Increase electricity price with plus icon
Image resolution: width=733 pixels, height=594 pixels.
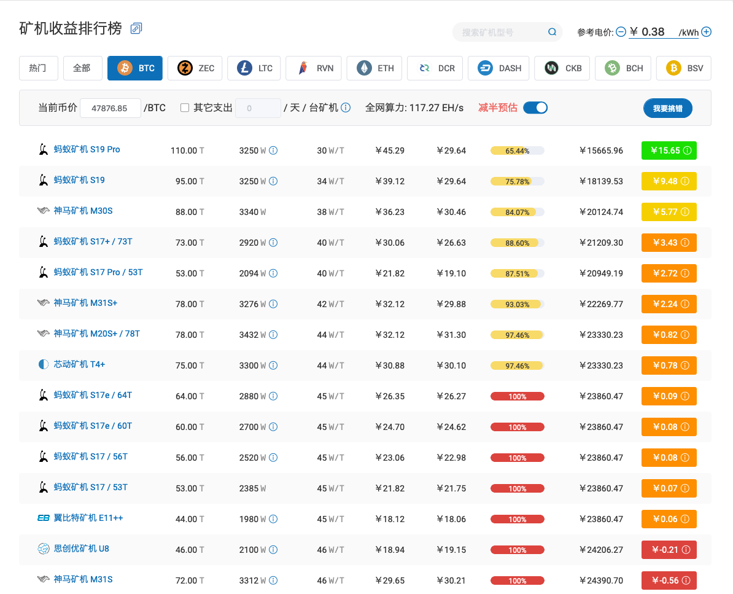pyautogui.click(x=707, y=32)
